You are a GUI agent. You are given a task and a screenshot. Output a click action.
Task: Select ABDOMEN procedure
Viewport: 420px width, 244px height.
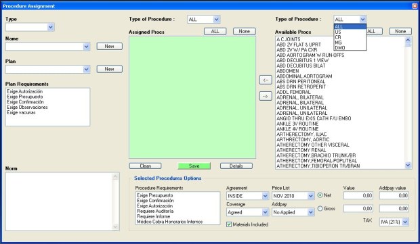click(287, 71)
